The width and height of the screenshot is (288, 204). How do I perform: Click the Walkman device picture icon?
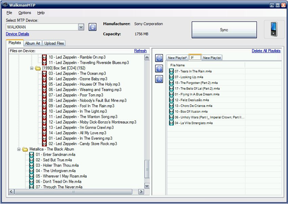tap(274, 29)
